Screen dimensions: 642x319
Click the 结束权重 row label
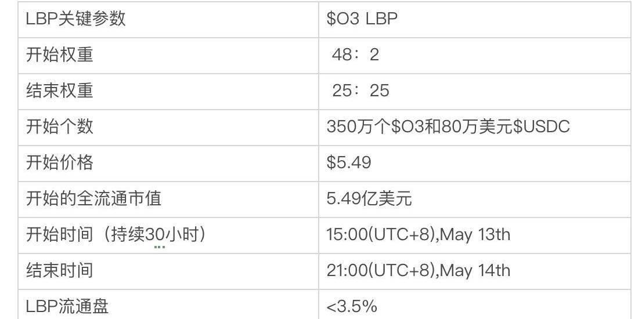click(x=59, y=90)
